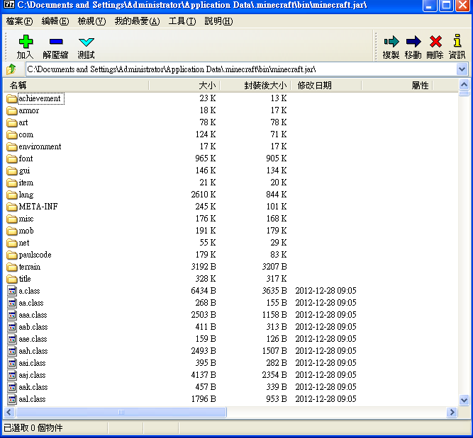Select the terrain folder entry

point(29,267)
